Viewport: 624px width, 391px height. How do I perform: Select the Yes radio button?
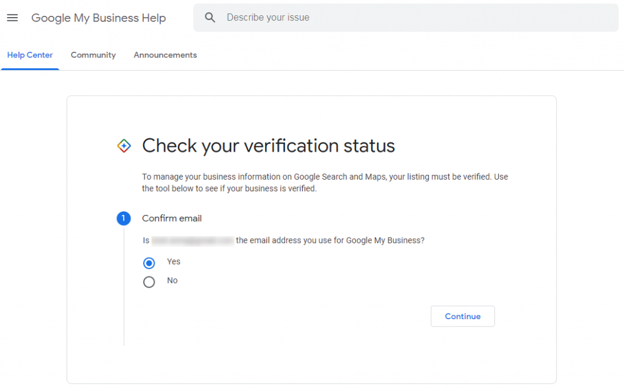(149, 263)
